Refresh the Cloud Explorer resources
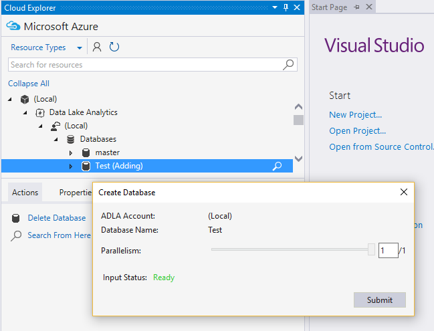434x331 pixels. 114,47
